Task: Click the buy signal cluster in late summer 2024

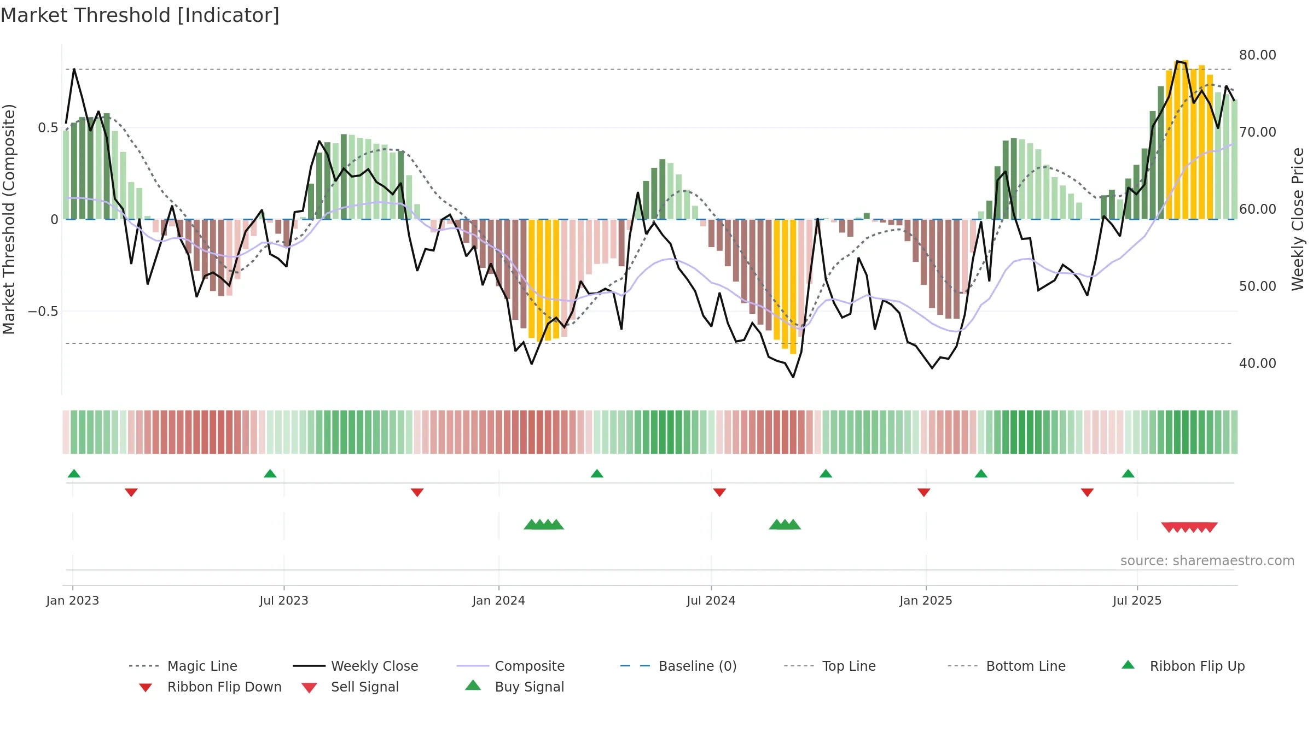Action: coord(785,525)
